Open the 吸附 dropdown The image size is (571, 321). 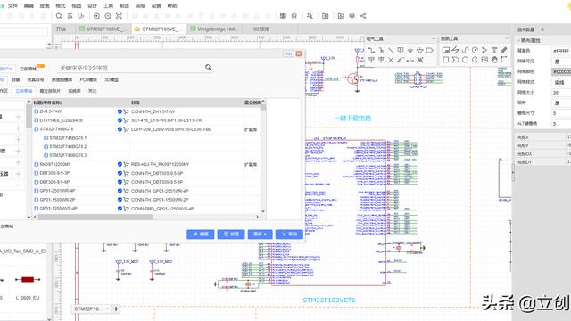pos(561,103)
